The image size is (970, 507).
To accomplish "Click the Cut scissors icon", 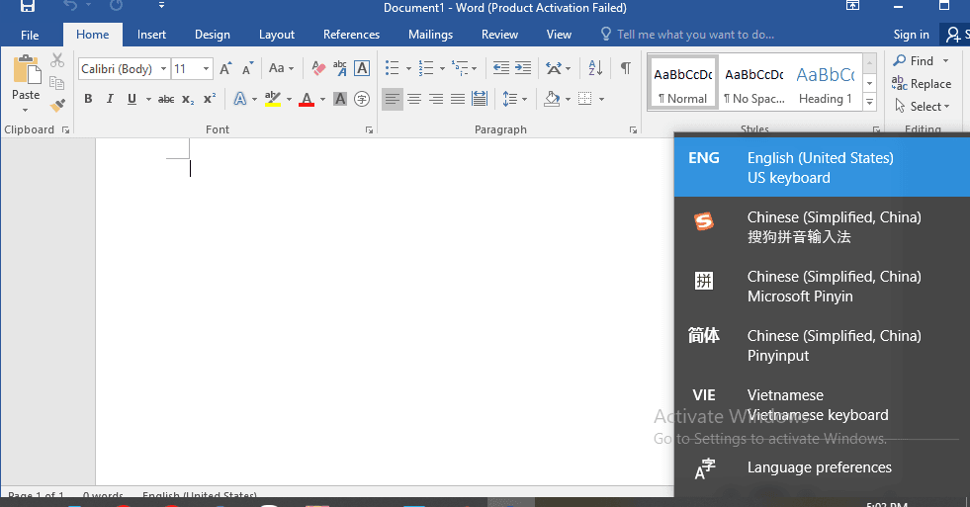I will 57,60.
